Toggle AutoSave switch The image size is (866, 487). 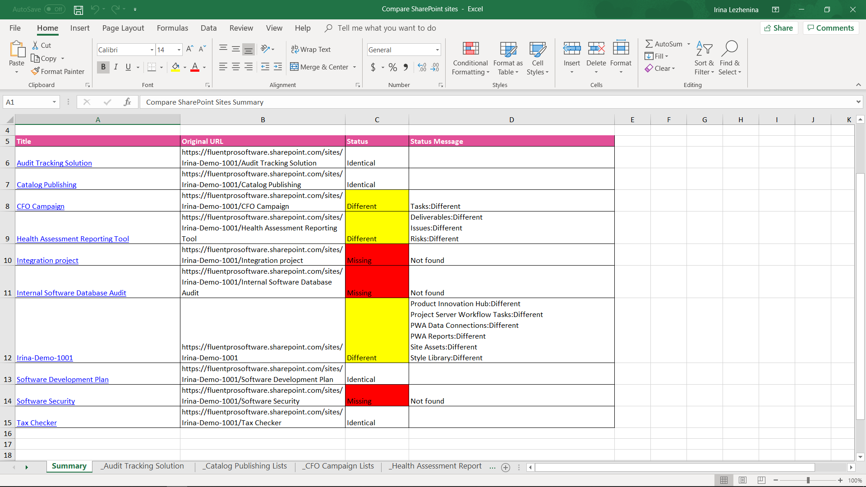pos(55,9)
